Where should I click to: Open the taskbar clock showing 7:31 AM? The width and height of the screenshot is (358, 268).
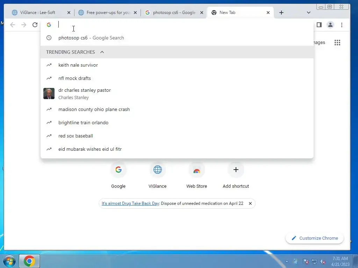tap(340, 261)
